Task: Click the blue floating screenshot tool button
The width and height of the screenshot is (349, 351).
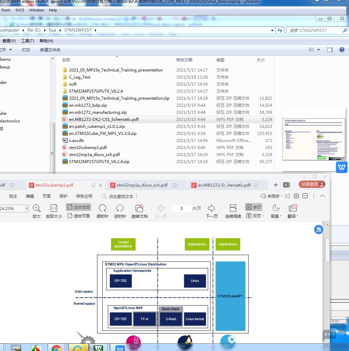Action: pos(318,230)
